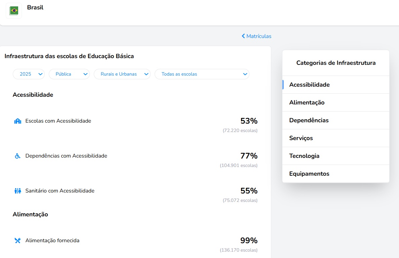Image resolution: width=399 pixels, height=258 pixels.
Task: Click the restroom icon for Sanitário com Acessibilidade
Action: (17, 191)
